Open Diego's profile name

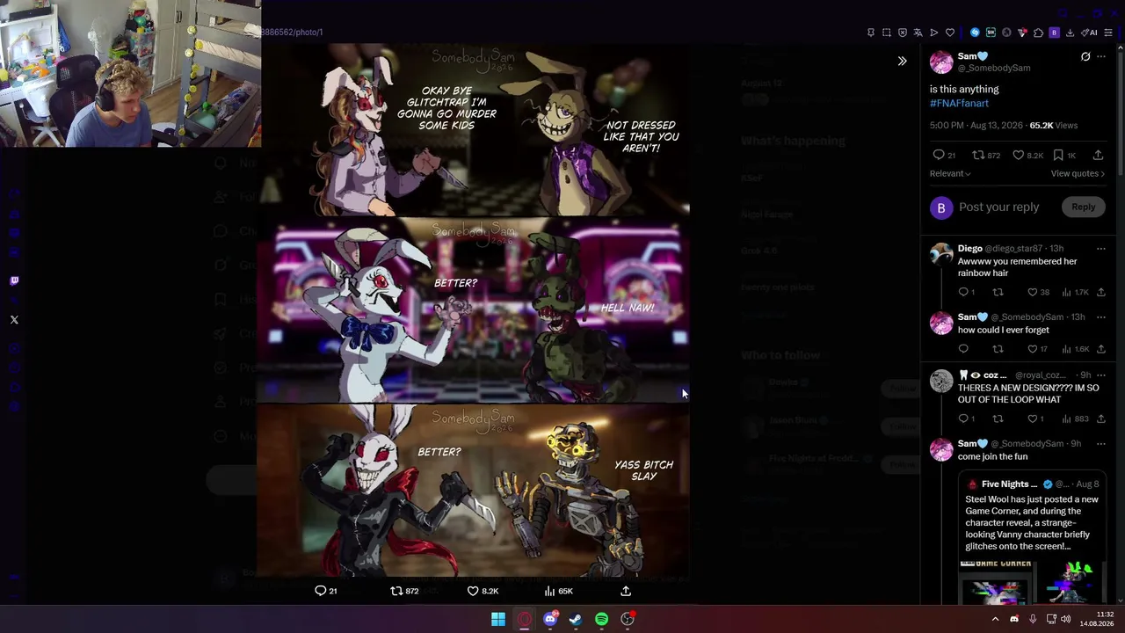pyautogui.click(x=969, y=249)
